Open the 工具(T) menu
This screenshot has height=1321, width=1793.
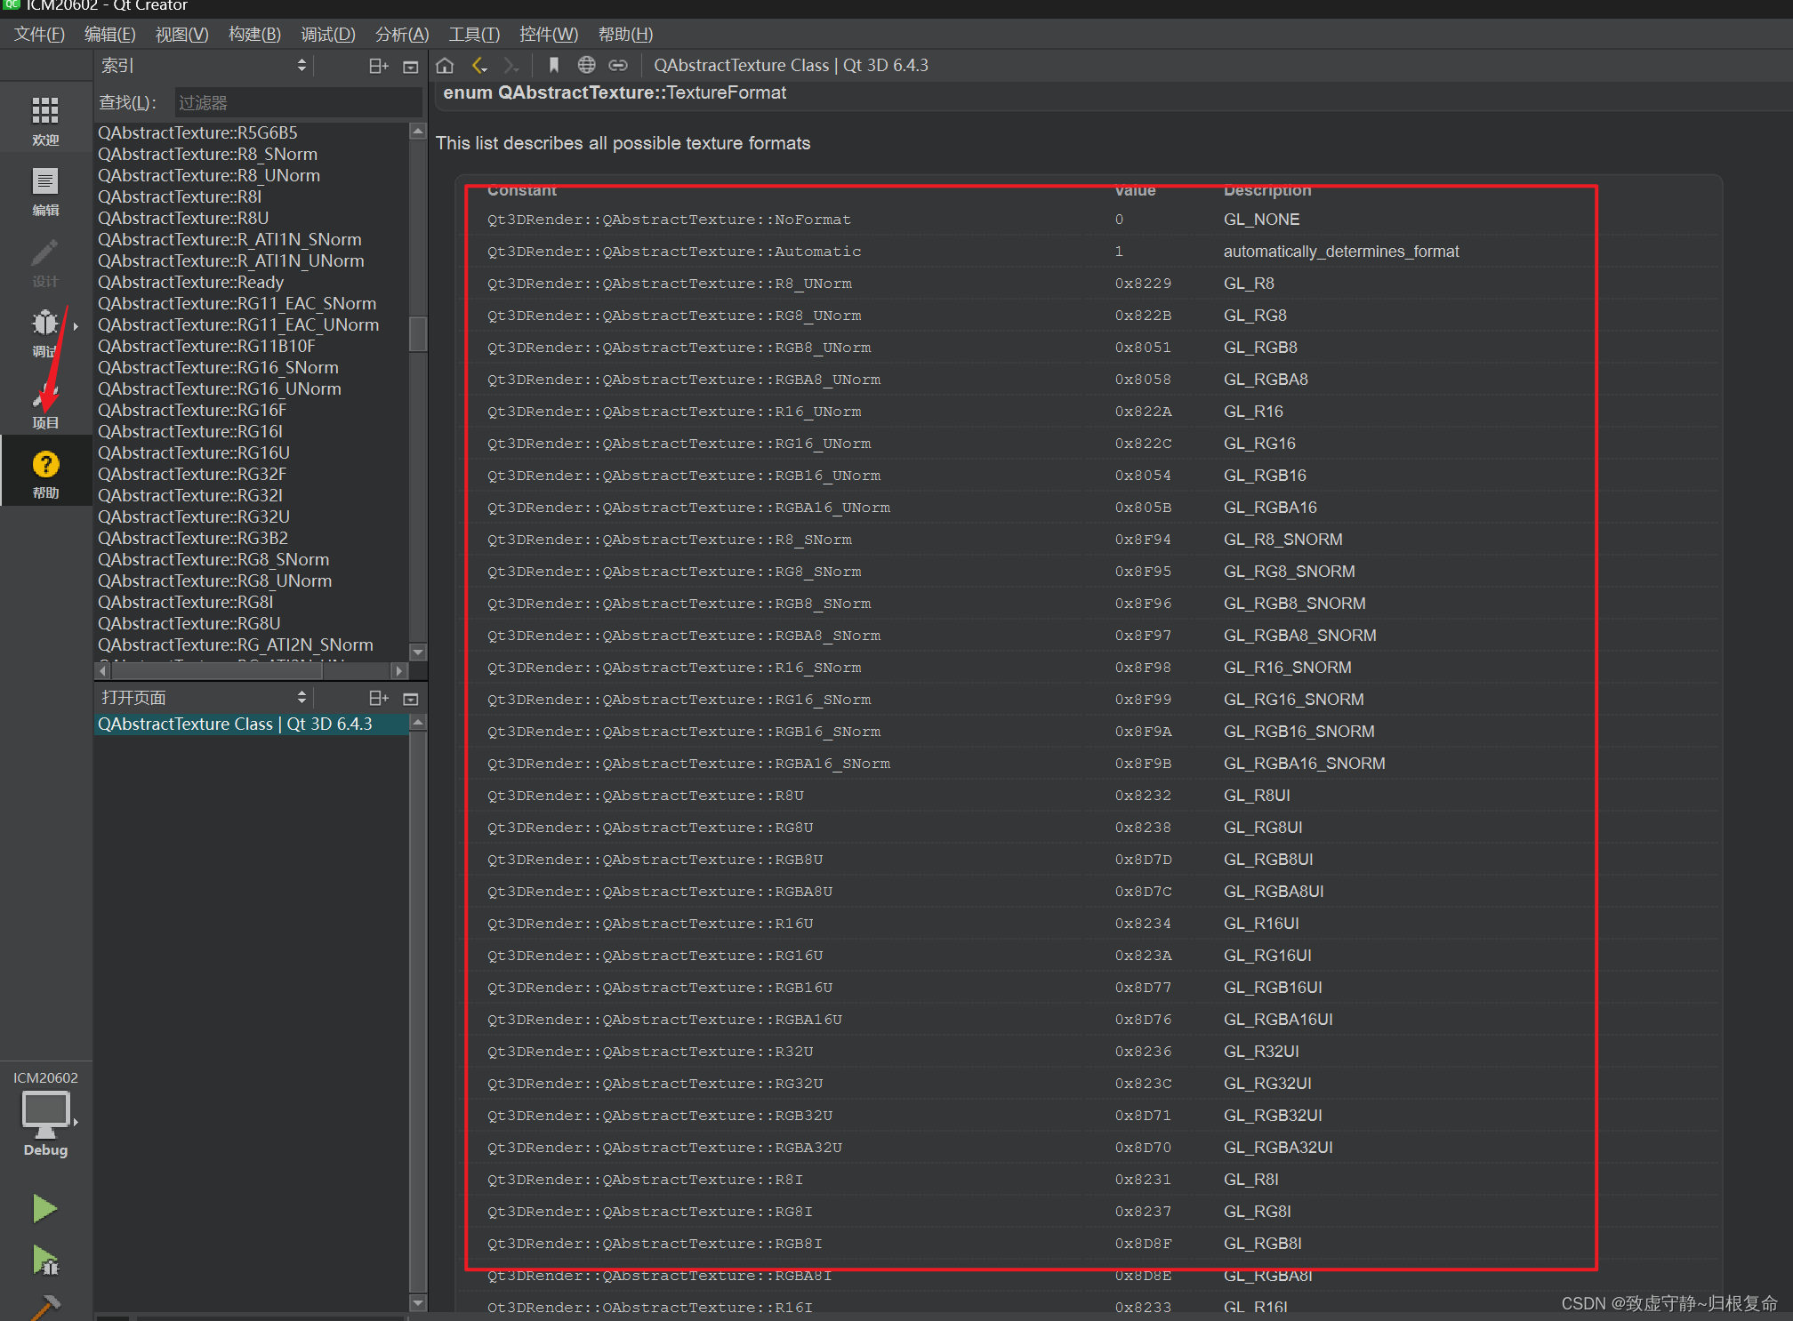tap(473, 35)
